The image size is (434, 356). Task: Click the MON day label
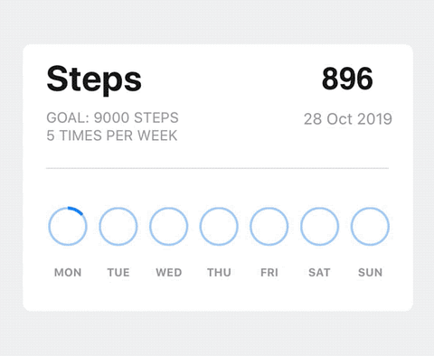(x=68, y=273)
